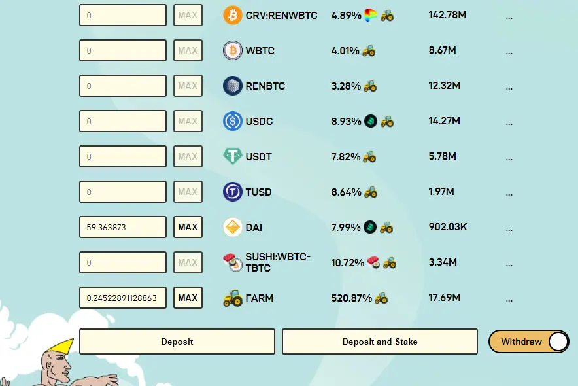
Task: Click the TUSD token icon
Action: (x=232, y=192)
